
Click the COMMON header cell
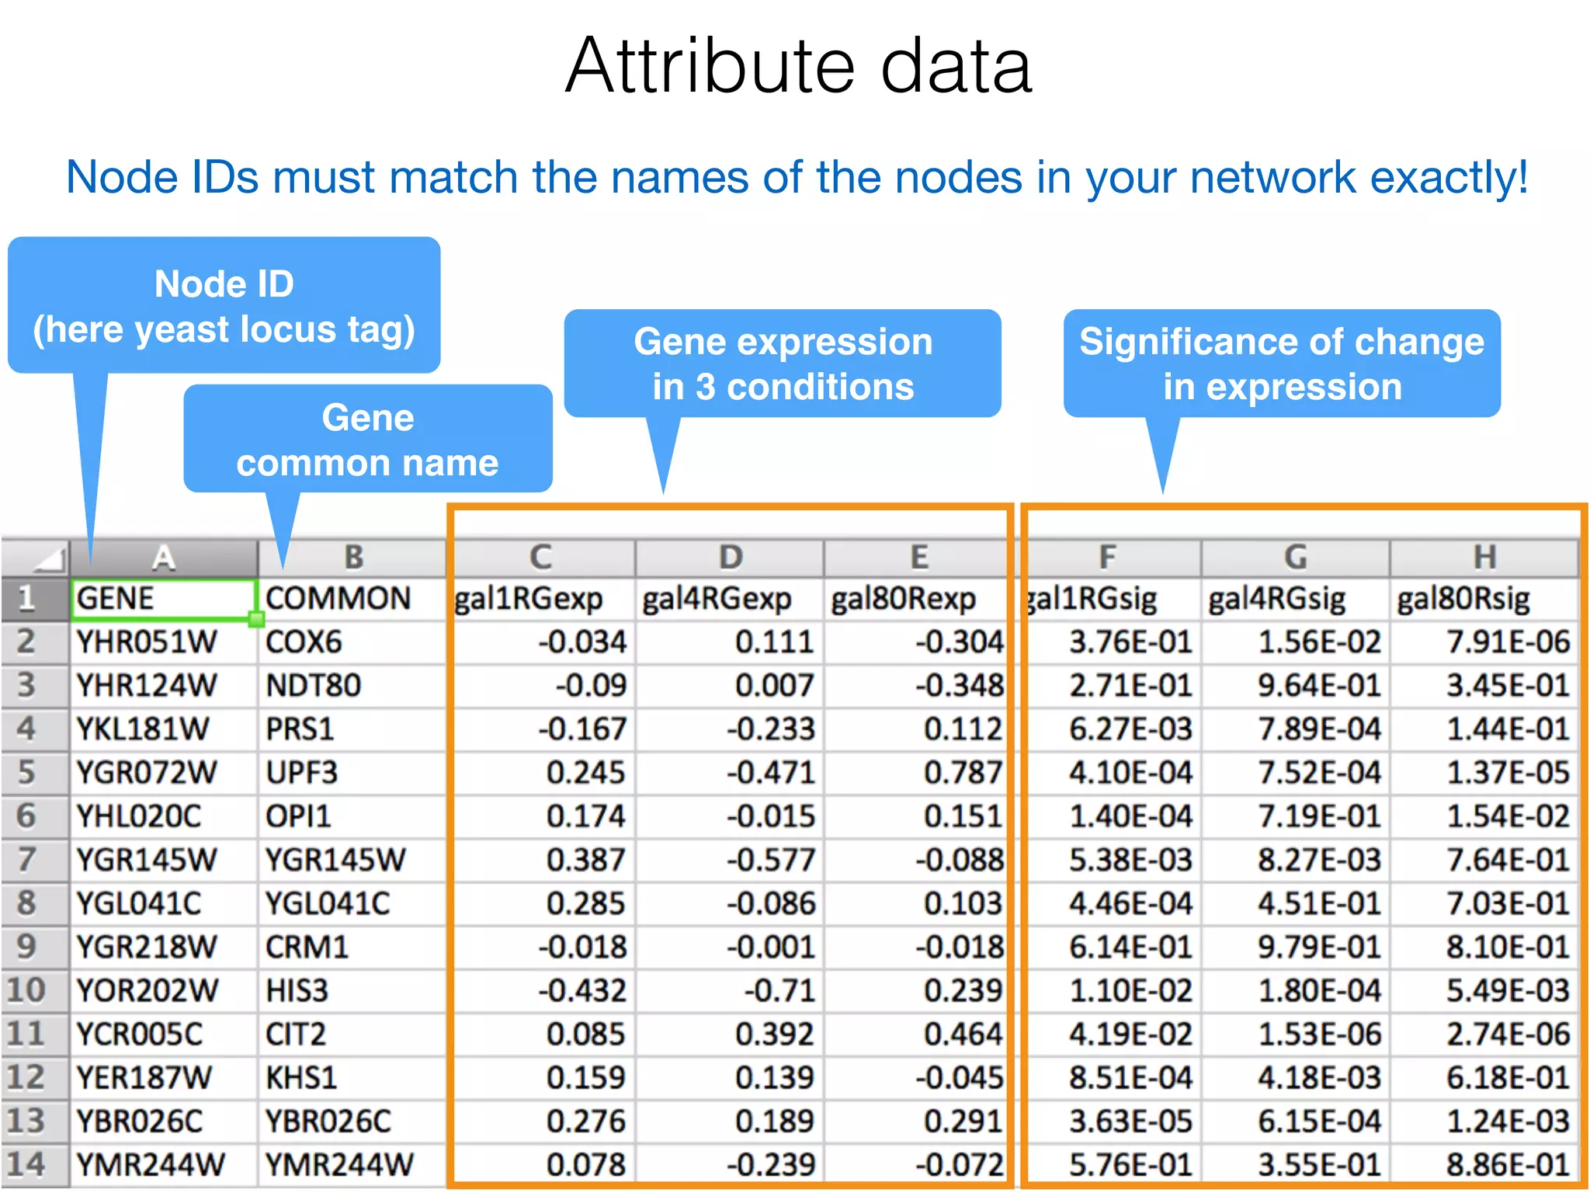point(353,599)
